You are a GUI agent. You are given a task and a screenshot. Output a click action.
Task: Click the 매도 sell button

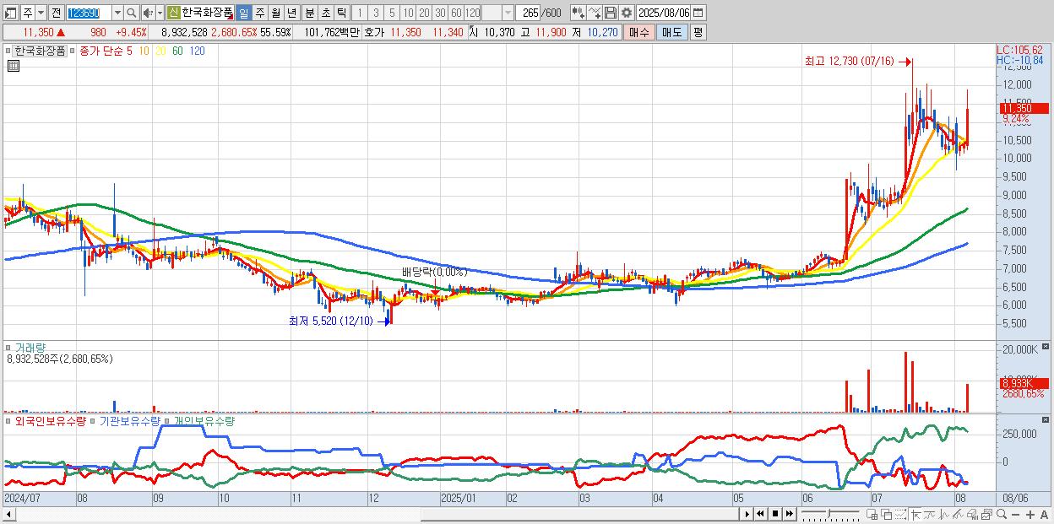[671, 32]
